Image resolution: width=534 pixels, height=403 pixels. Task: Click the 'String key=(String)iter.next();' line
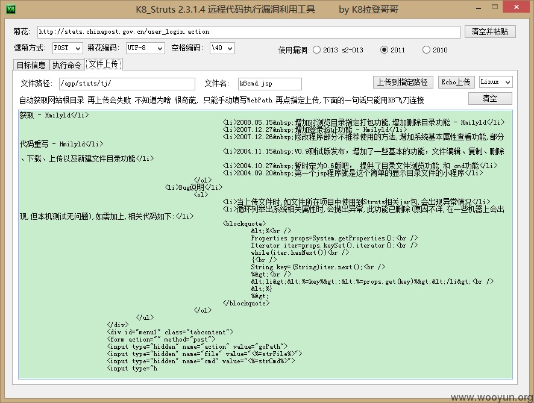318,267
